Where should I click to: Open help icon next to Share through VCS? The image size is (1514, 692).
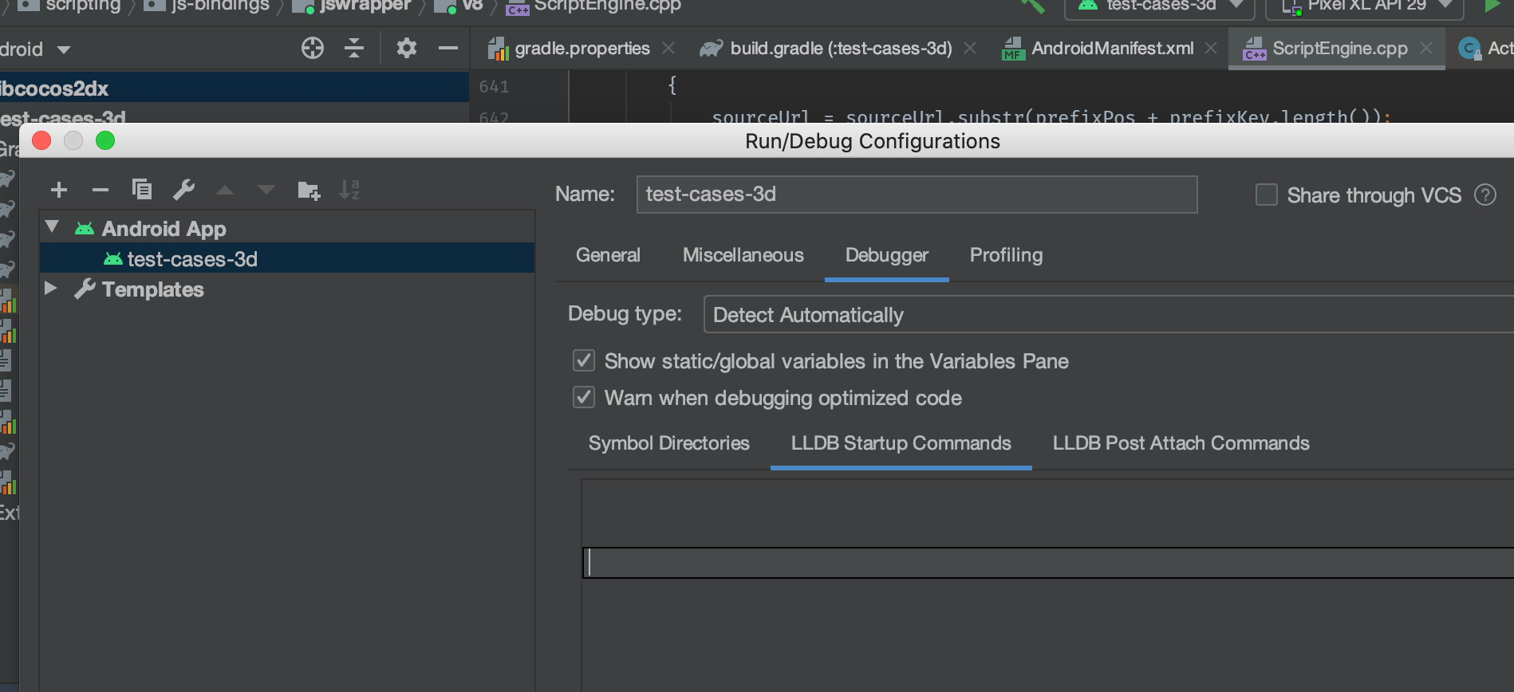tap(1485, 195)
